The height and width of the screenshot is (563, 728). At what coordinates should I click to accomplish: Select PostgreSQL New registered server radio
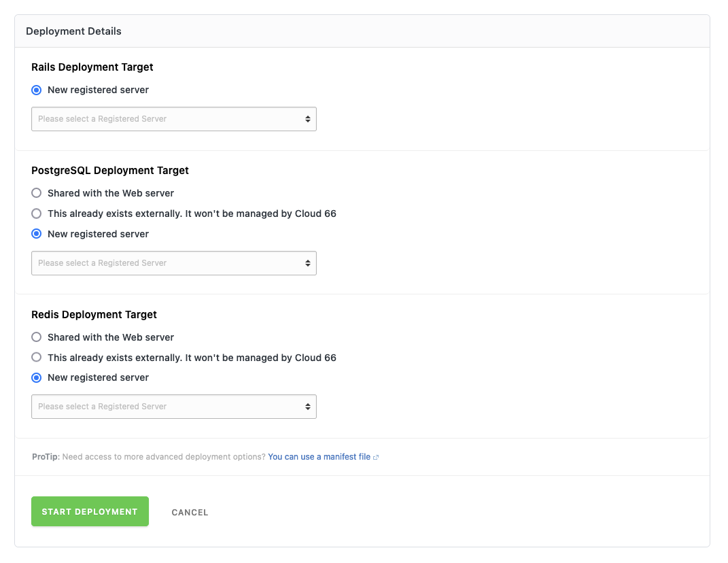pos(36,234)
